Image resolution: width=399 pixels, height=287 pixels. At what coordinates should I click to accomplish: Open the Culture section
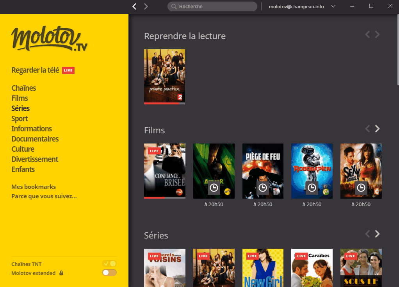[x=23, y=149]
